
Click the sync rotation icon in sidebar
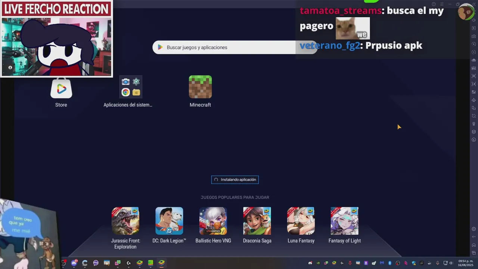coord(474,52)
